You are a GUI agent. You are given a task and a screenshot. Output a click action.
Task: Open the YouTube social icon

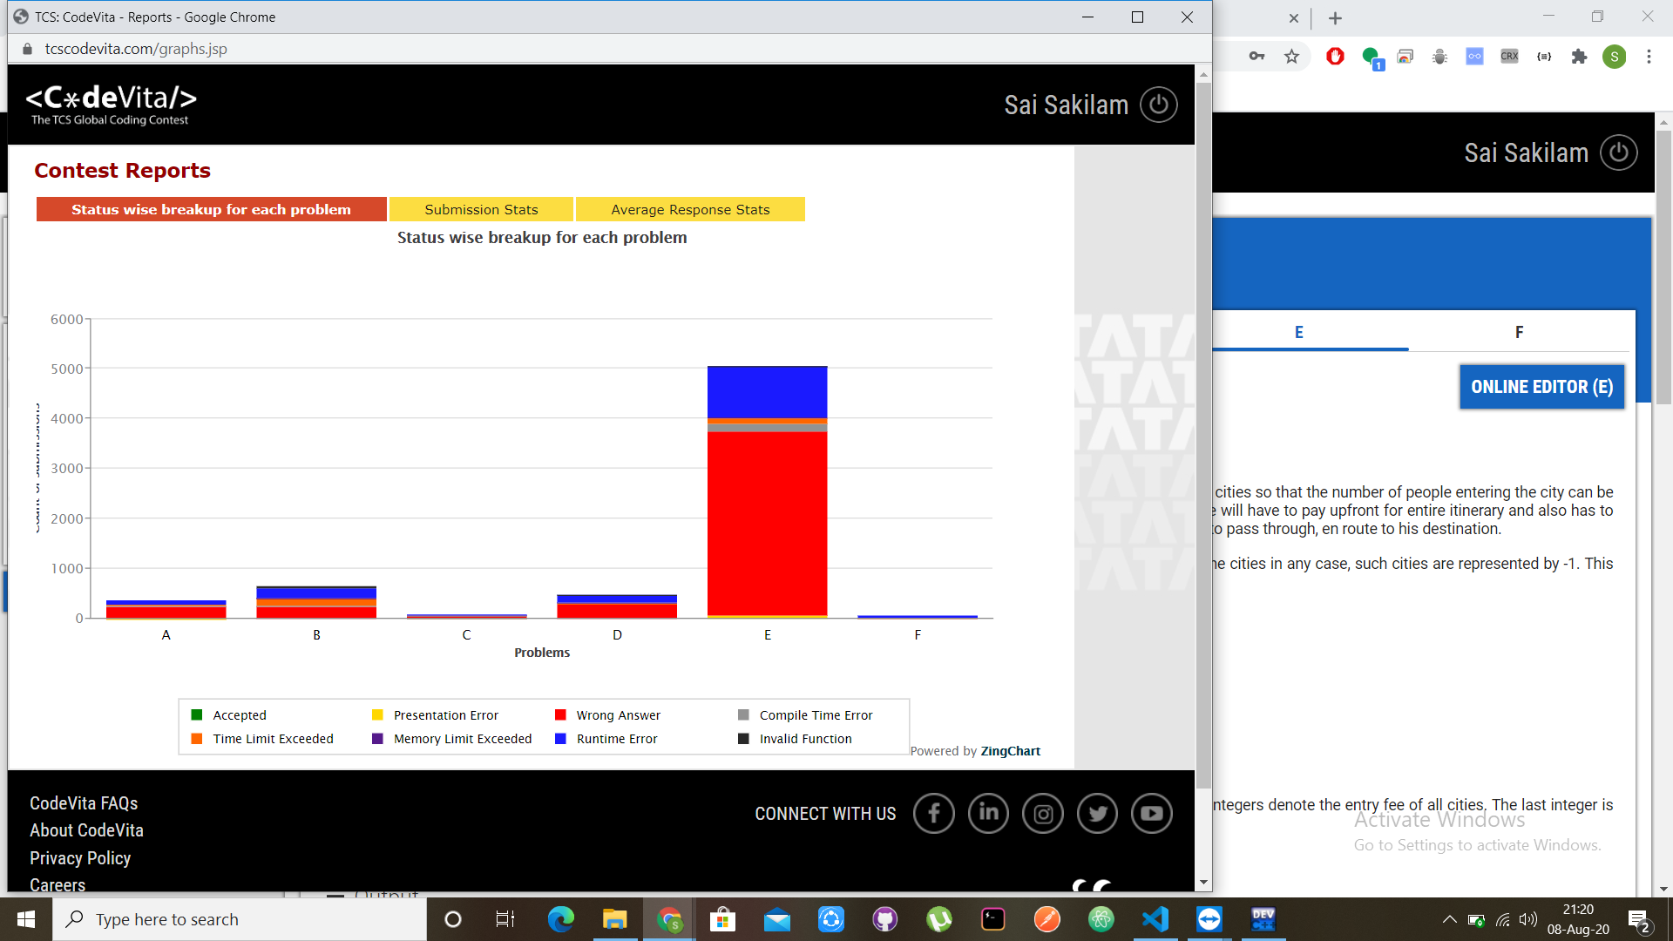1151,814
